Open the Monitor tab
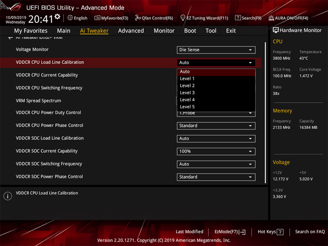Viewport: 328px width, 246px height. [164, 31]
